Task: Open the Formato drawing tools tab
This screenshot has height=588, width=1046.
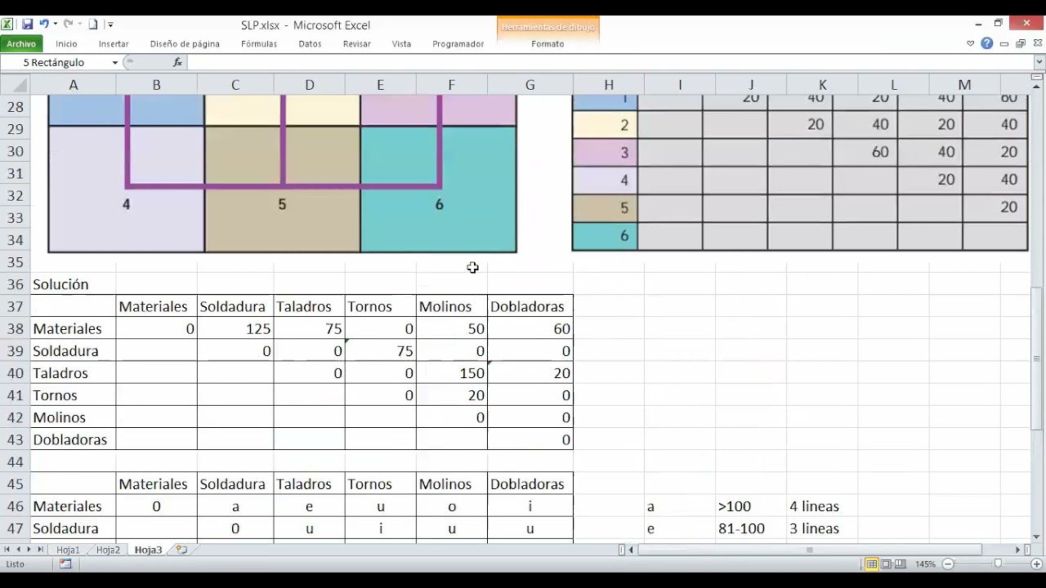Action: (x=548, y=44)
